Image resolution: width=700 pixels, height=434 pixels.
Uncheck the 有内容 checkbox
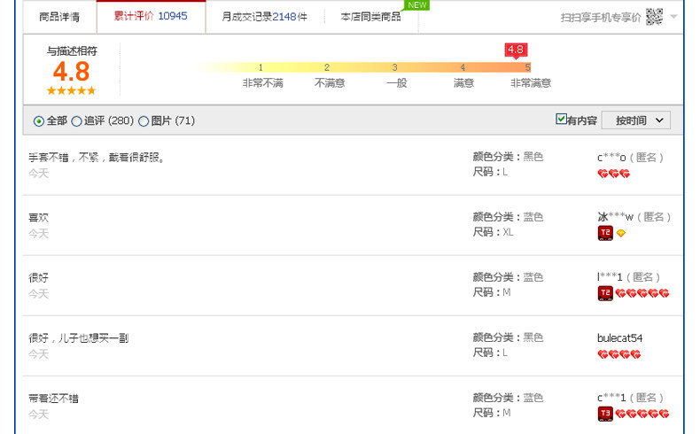561,120
